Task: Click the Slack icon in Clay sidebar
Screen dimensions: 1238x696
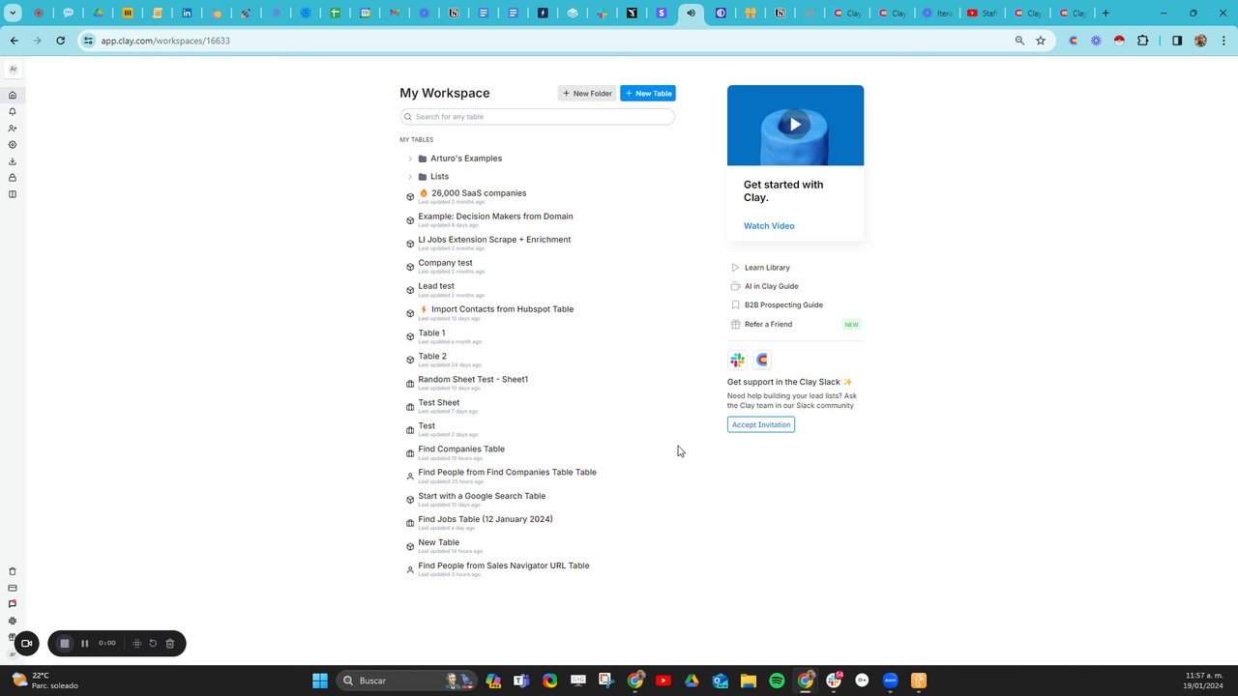Action: [x=13, y=621]
